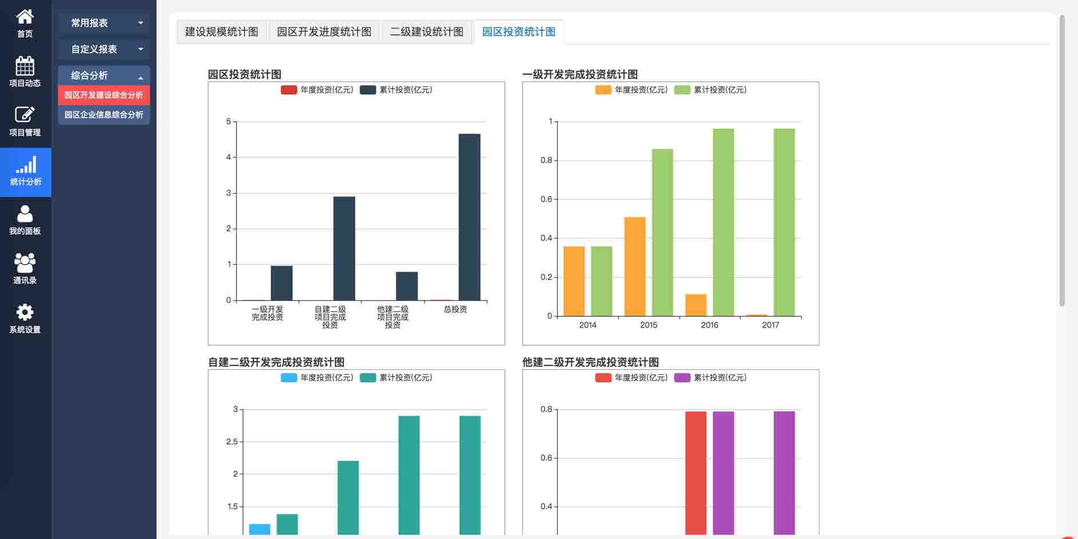
Task: Toggle orange 年度投资 legend in 一级开发 chart
Action: click(x=603, y=90)
